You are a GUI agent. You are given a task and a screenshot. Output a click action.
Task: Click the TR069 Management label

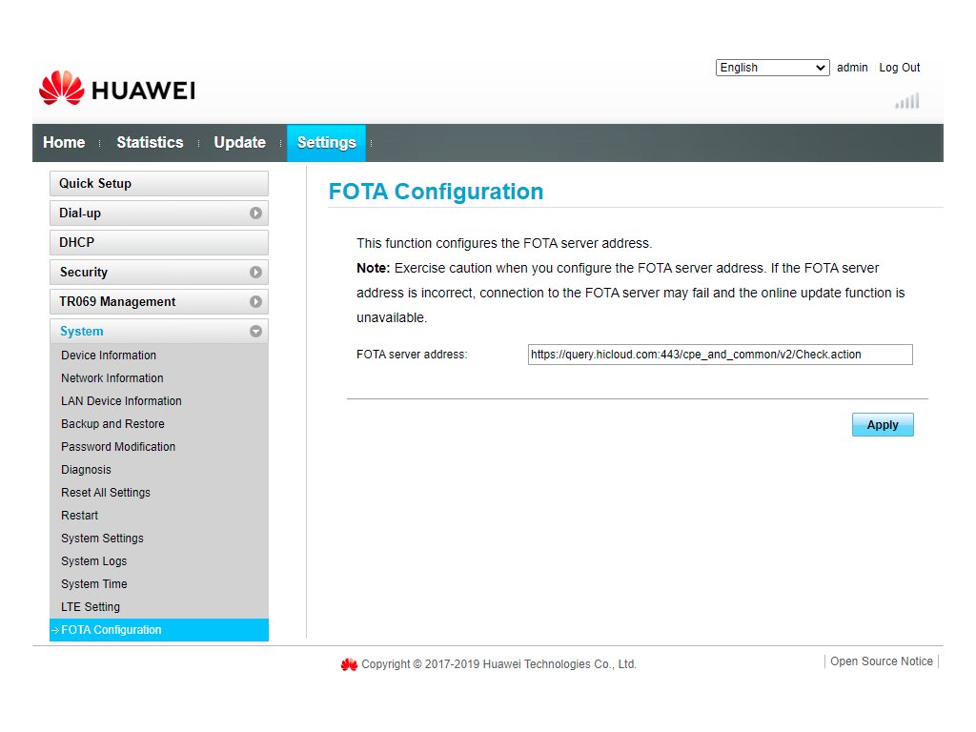(117, 301)
